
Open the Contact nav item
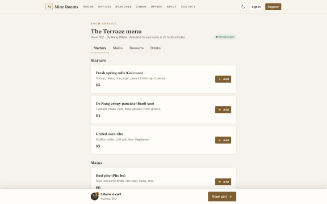coord(188,7)
